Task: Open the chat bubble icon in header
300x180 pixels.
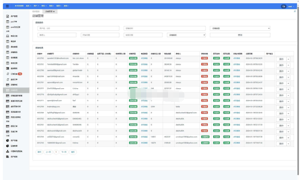Action: (x=284, y=7)
